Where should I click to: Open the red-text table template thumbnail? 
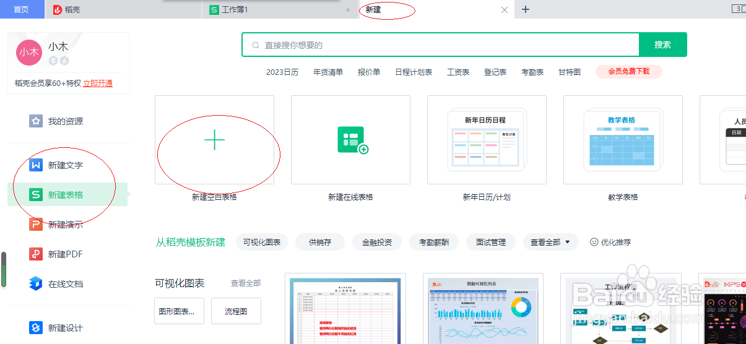click(345, 308)
